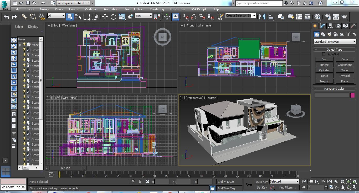Click the object name input field
359x193 pixels.
[x=332, y=95]
